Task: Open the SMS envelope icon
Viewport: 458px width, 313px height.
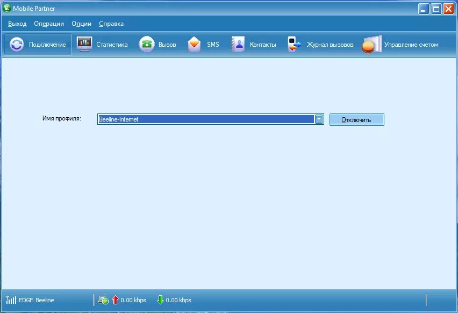Action: [194, 45]
